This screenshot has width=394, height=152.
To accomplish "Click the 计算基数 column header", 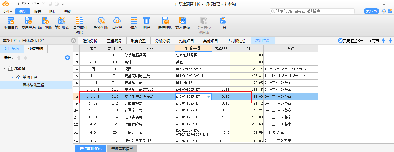I will point(193,48).
